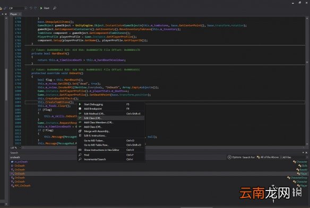Choose Edit Method (C#) menu entry
310x208 pixels.
111,114
